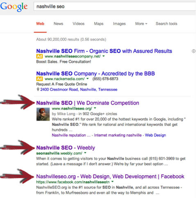Follow the Internet marketing nashville sitelink
The height and width of the screenshot is (198, 196).
tap(118, 135)
